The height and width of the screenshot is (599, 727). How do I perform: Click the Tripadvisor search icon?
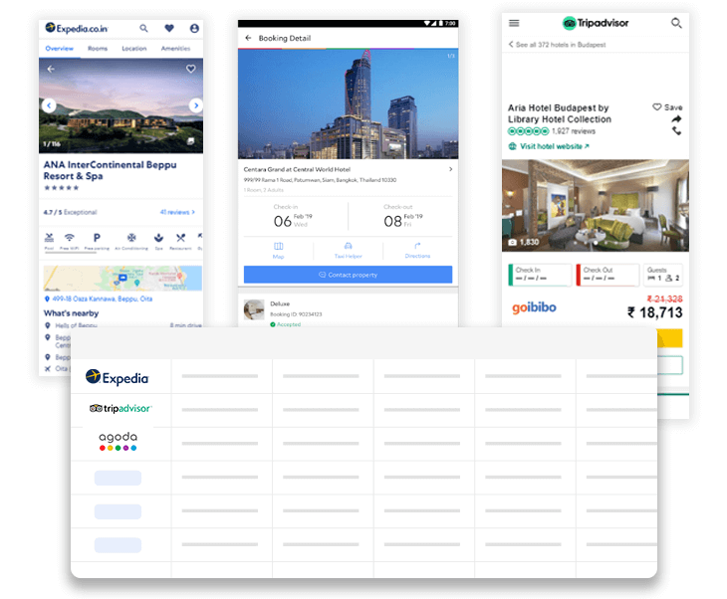click(676, 23)
